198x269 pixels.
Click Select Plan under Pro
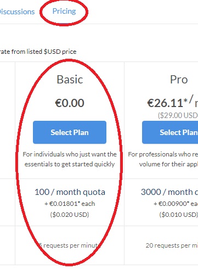click(x=170, y=132)
